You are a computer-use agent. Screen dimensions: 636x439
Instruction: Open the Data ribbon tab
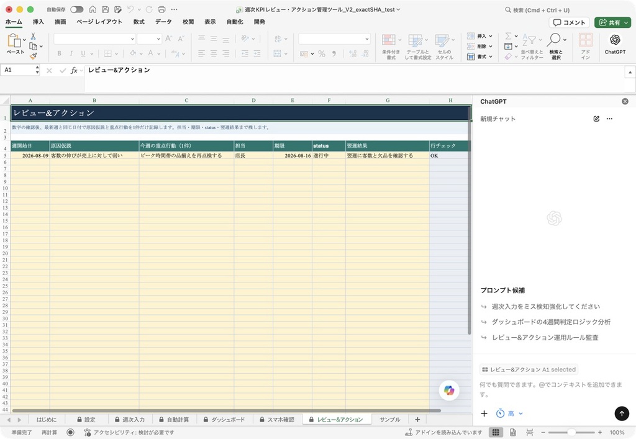163,22
